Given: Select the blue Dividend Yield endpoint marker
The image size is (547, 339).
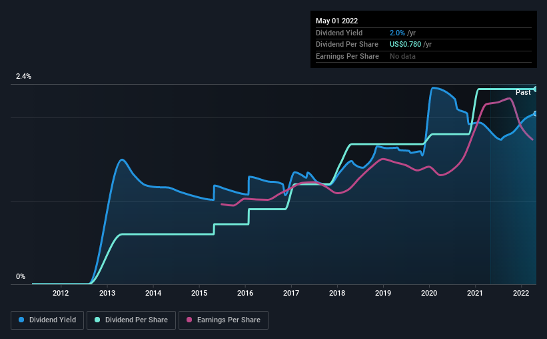Looking at the screenshot, I should point(535,113).
